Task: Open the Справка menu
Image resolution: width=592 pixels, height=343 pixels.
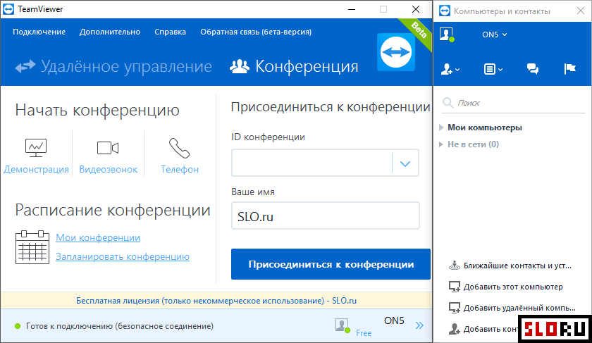Action: 170,32
